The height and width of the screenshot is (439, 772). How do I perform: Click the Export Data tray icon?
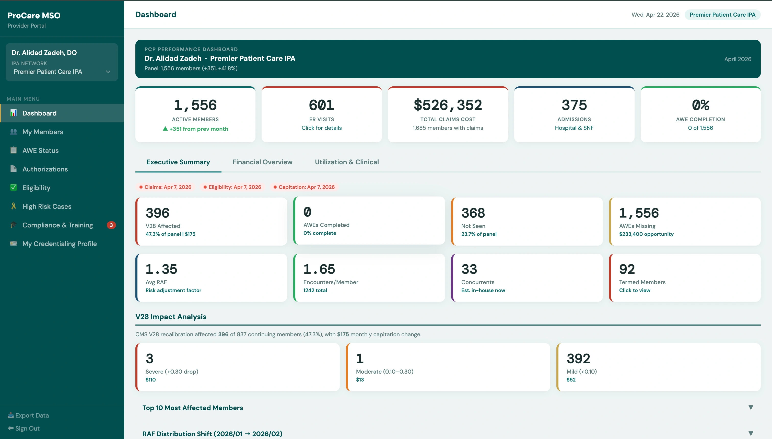[10, 415]
